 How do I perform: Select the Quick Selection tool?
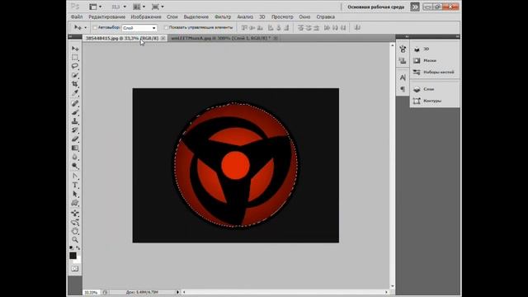pos(75,75)
